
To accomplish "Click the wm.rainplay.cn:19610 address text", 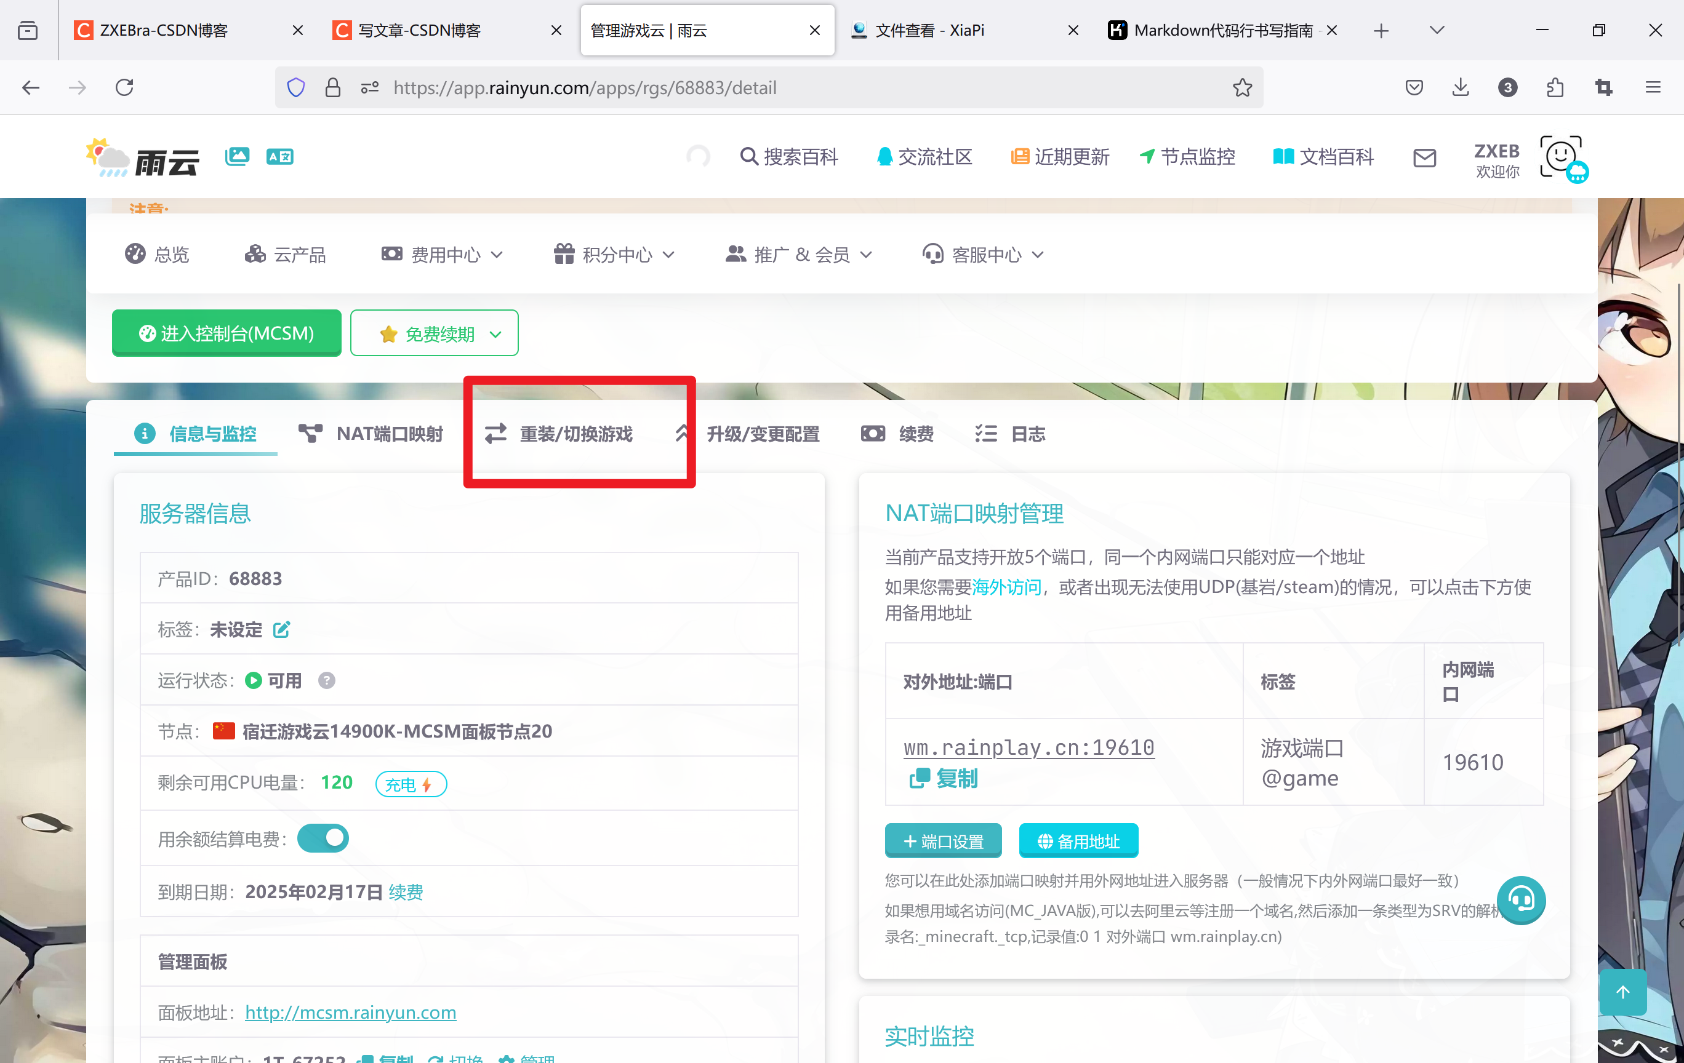I will [x=1028, y=747].
